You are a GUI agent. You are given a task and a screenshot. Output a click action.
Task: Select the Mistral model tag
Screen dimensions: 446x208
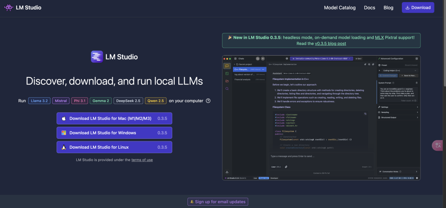pyautogui.click(x=61, y=101)
